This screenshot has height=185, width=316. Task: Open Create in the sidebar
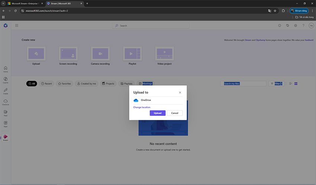6,91
